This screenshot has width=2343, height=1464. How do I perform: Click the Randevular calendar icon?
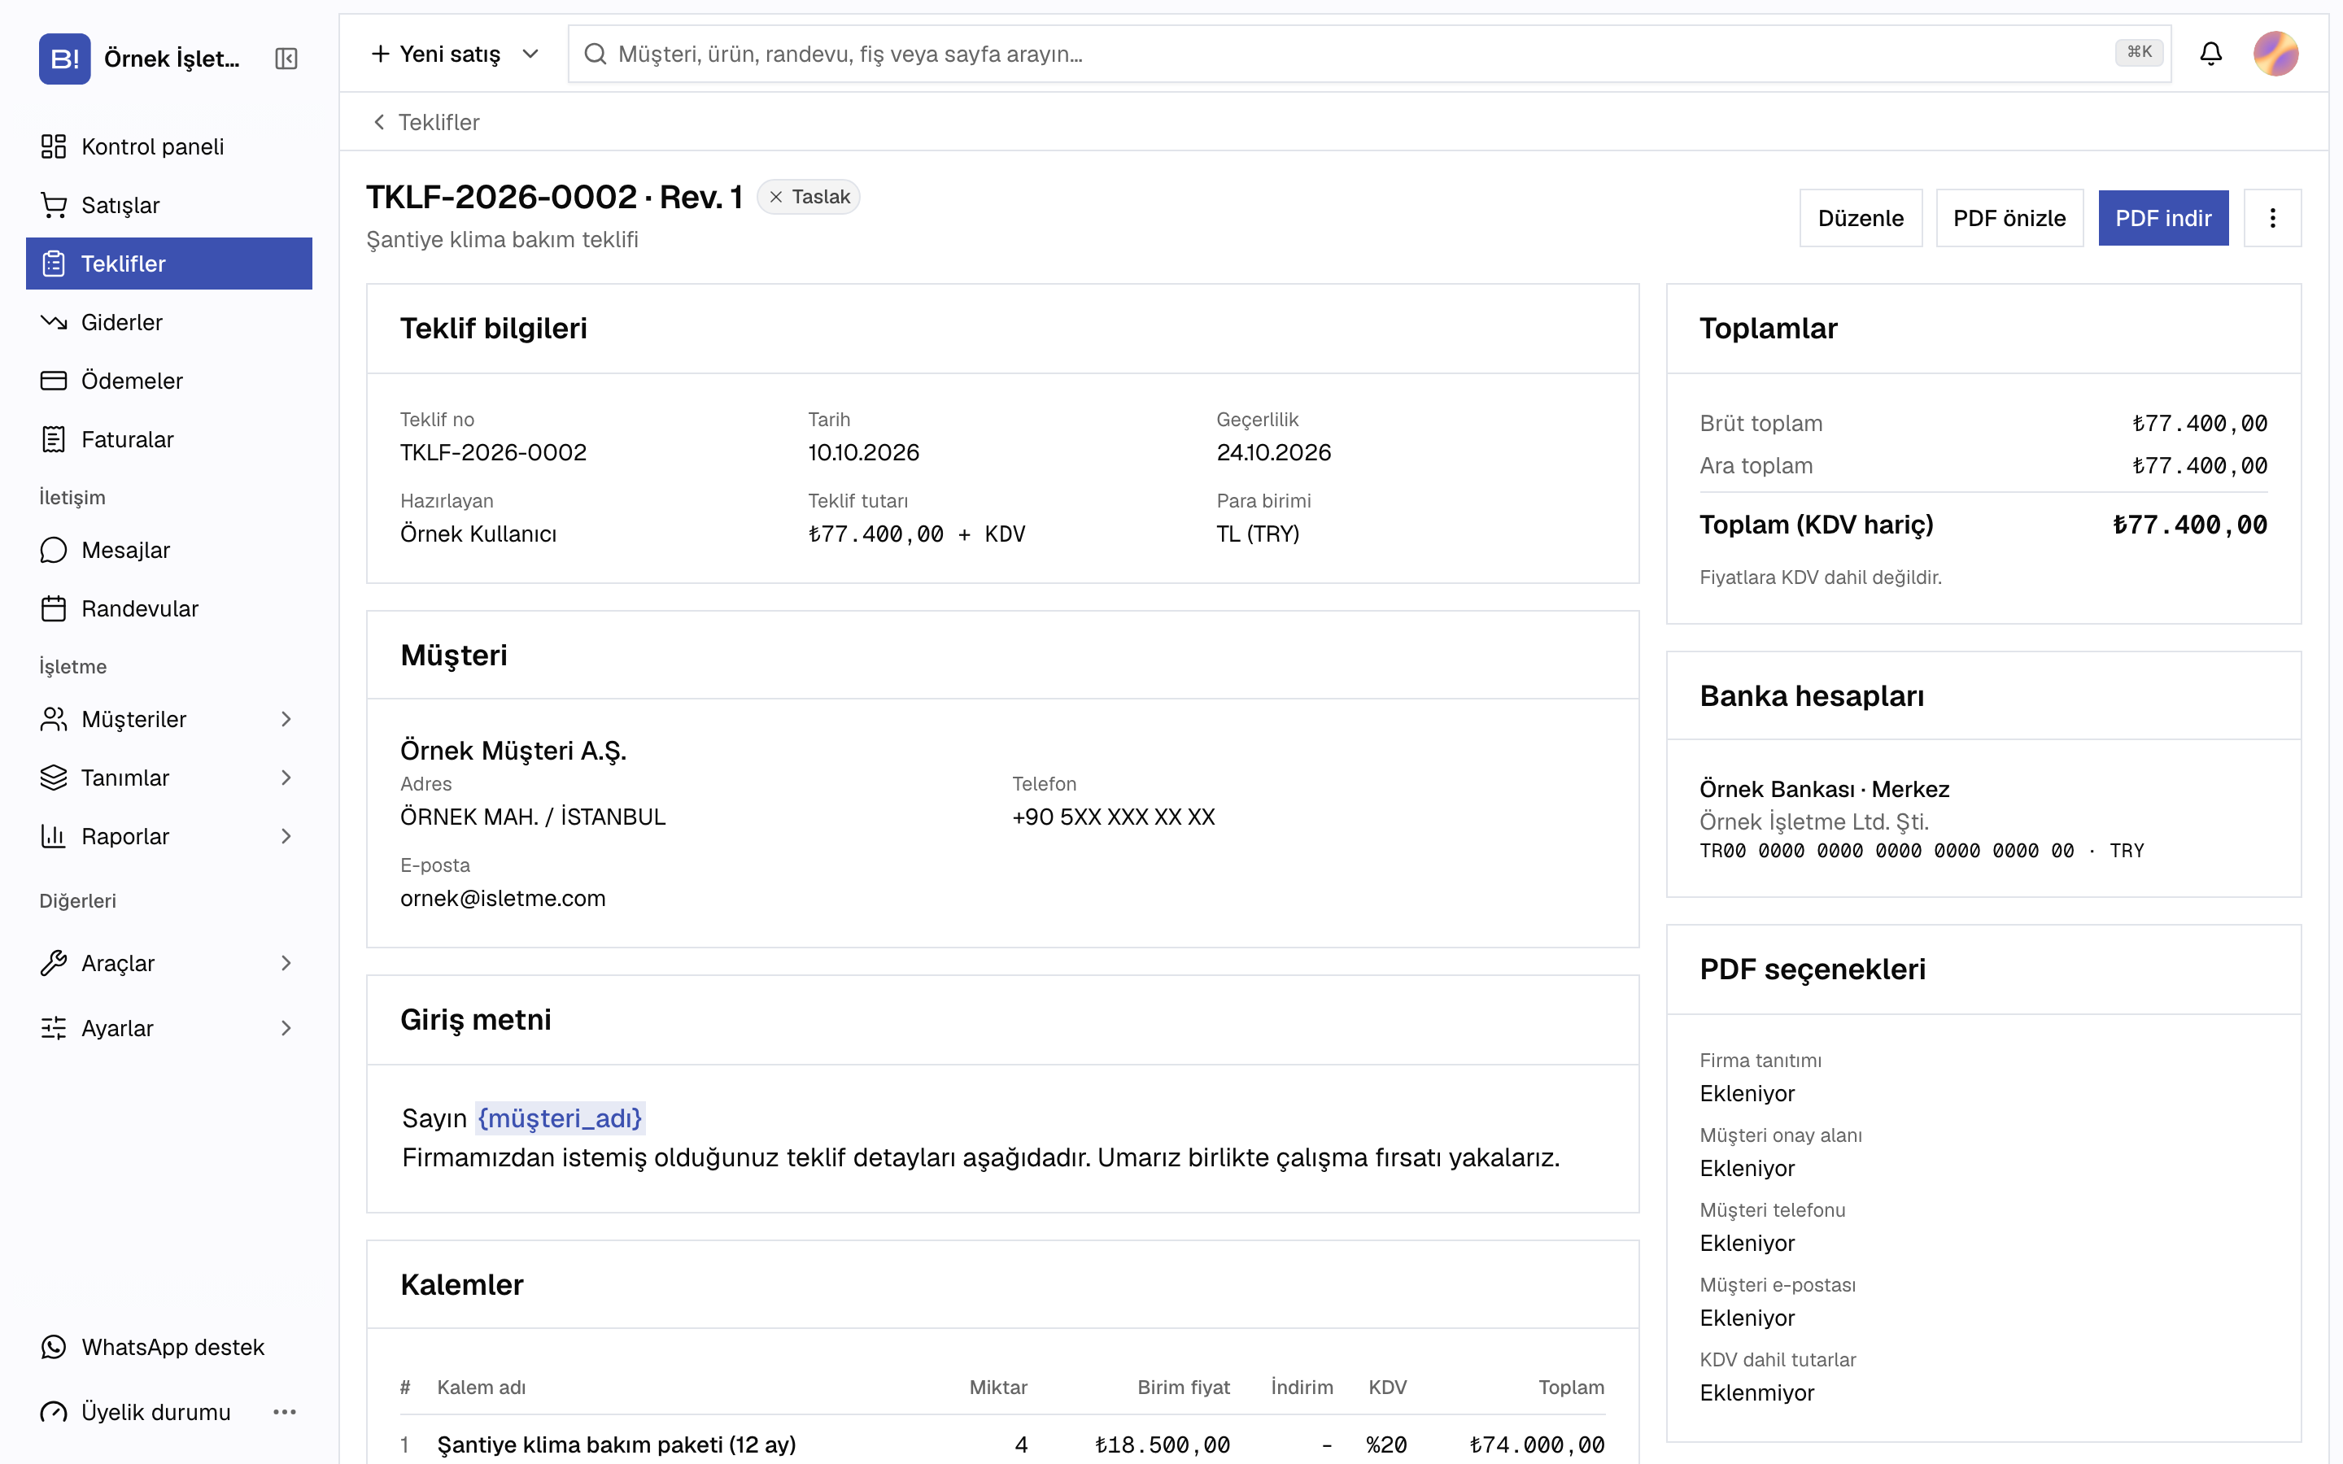(x=53, y=608)
